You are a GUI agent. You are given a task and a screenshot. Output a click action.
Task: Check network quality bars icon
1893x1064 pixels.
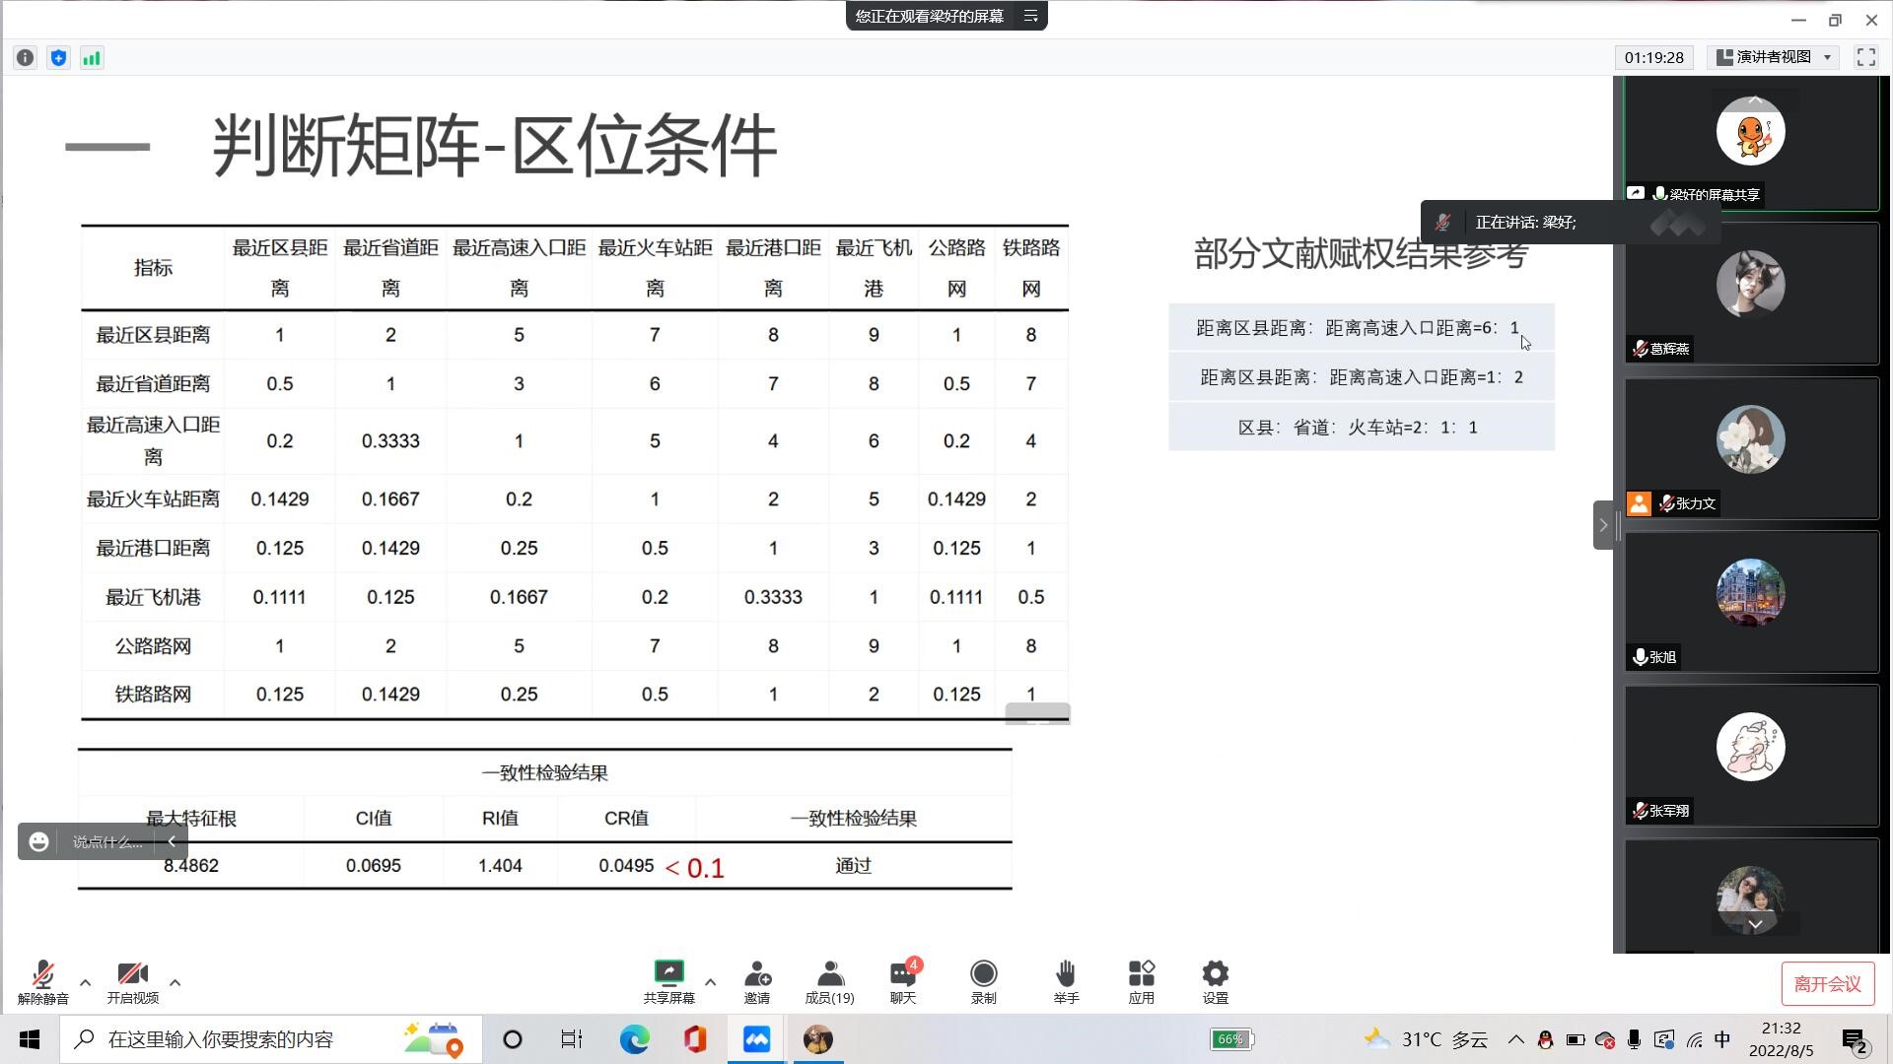point(92,58)
